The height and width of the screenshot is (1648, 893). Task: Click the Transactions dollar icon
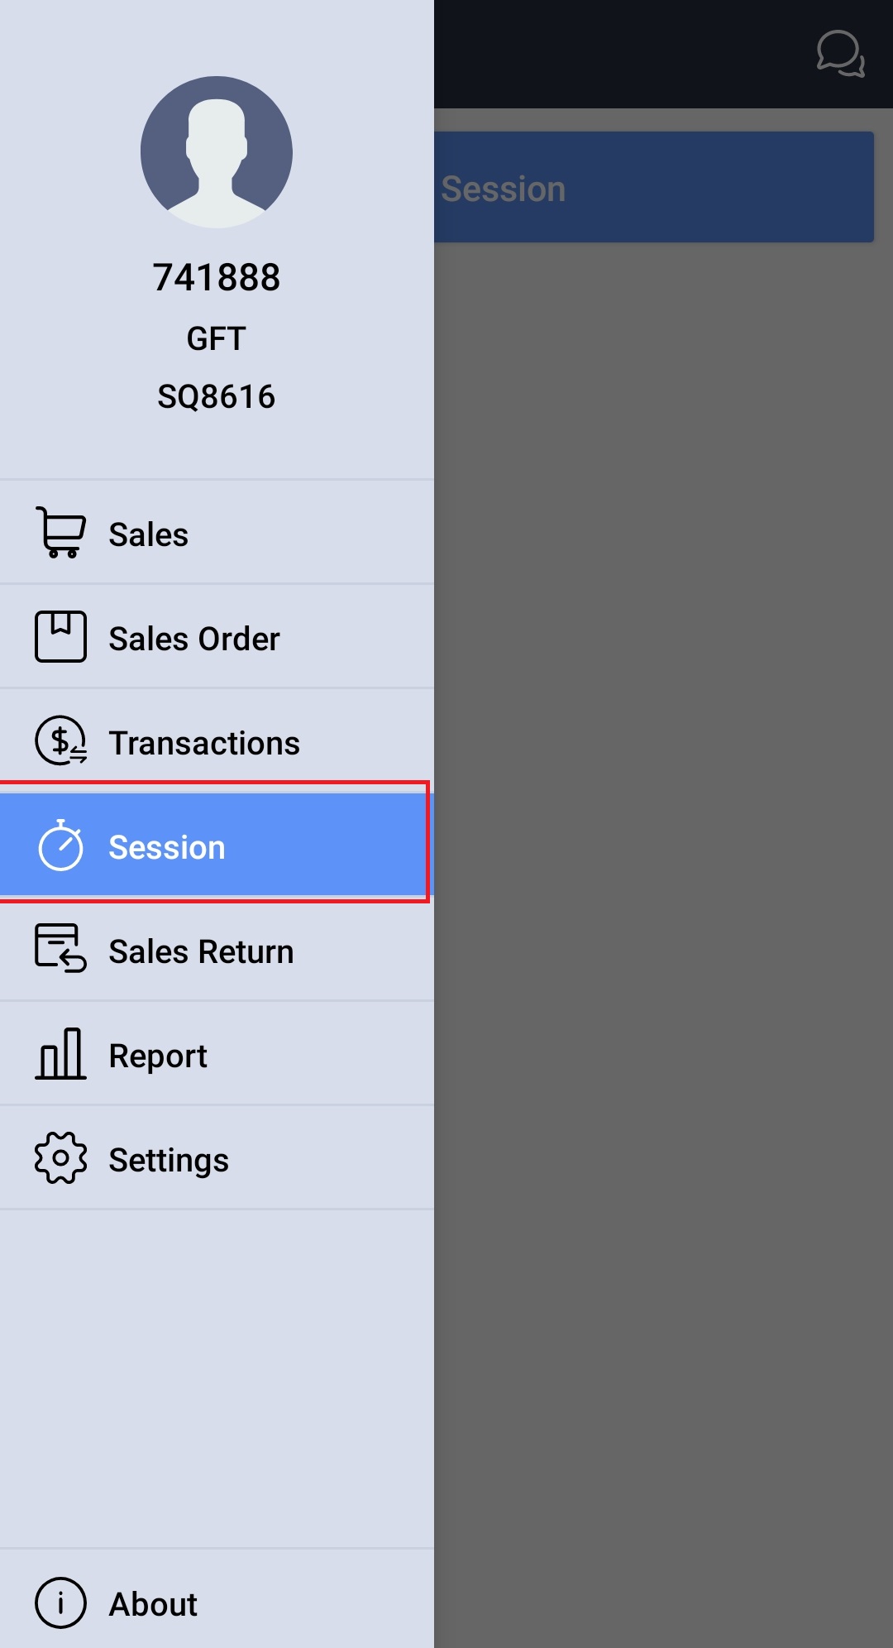tap(60, 741)
